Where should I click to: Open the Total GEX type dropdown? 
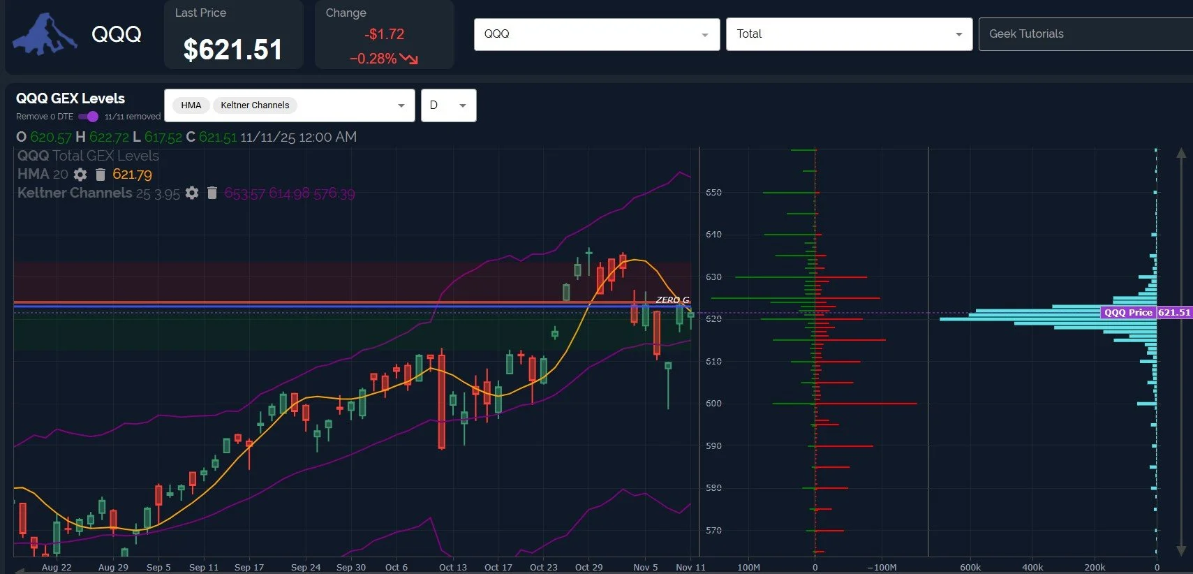point(849,34)
